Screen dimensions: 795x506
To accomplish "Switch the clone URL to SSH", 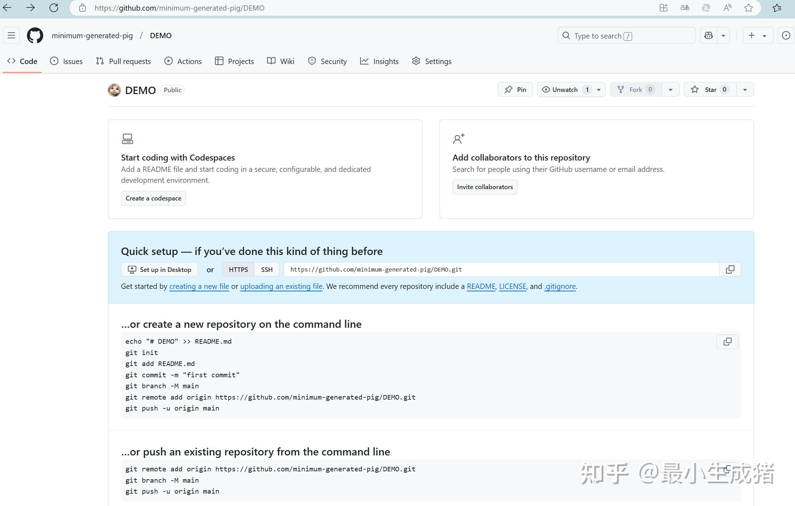I will click(x=266, y=269).
